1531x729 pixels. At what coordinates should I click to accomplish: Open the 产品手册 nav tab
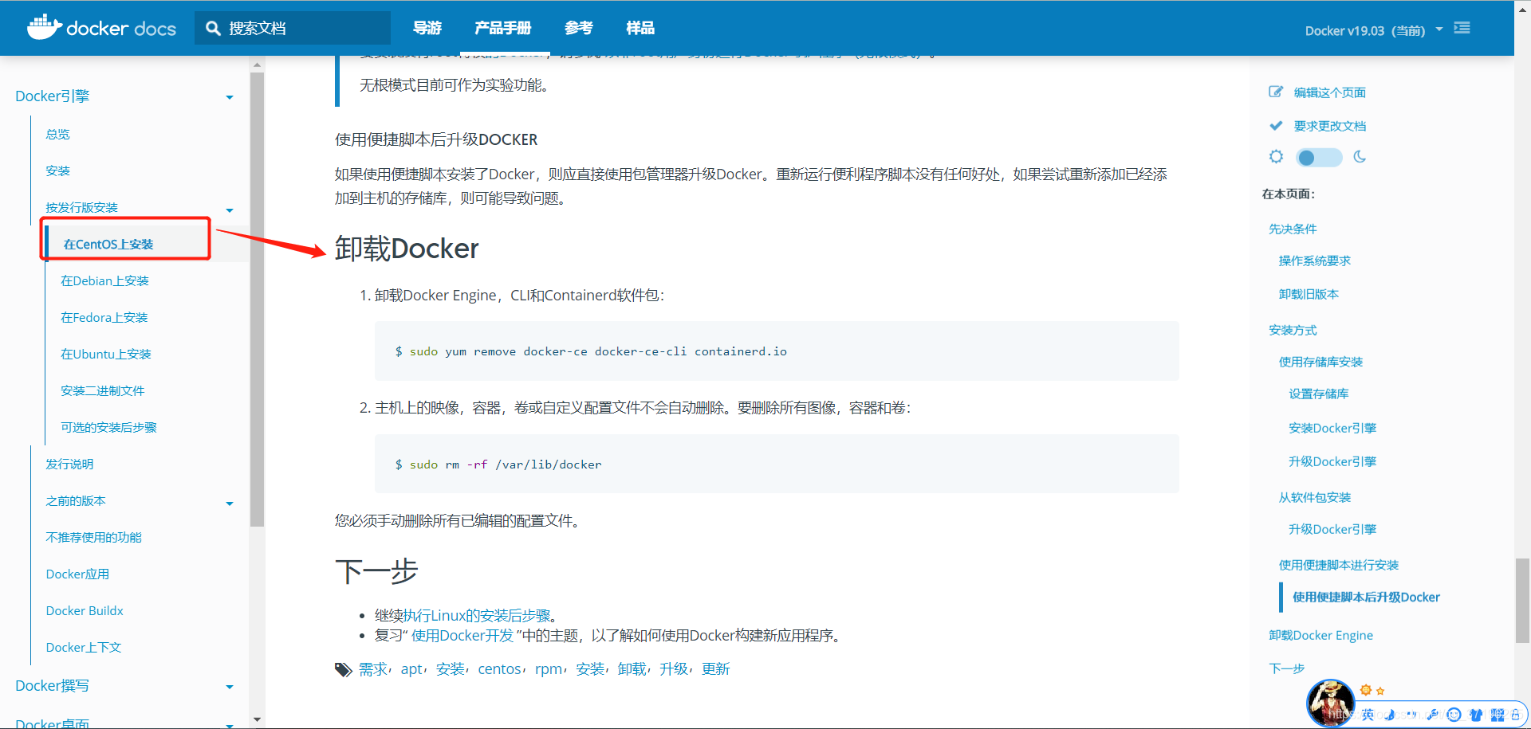point(503,28)
